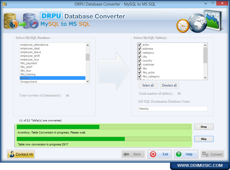The width and height of the screenshot is (230, 170).
Task: Click the DRPU logo badge
Action: tap(51, 16)
